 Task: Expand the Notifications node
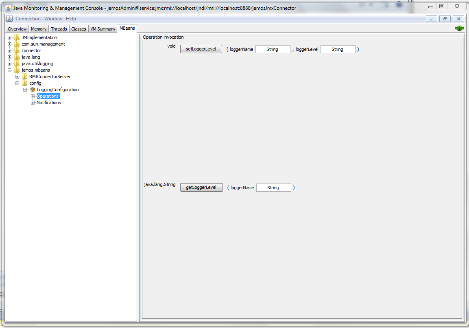(33, 103)
